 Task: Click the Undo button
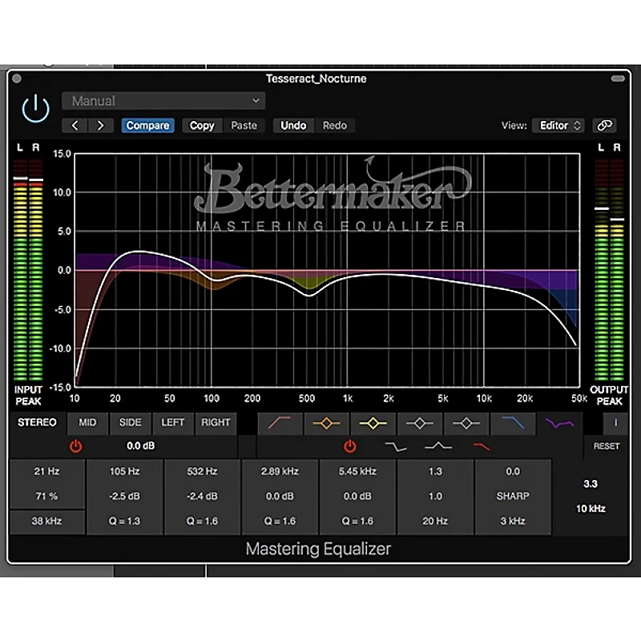point(293,126)
